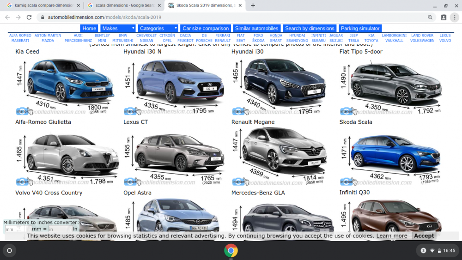The width and height of the screenshot is (462, 260).
Task: Open TOYOTA make link
Action: (x=371, y=41)
